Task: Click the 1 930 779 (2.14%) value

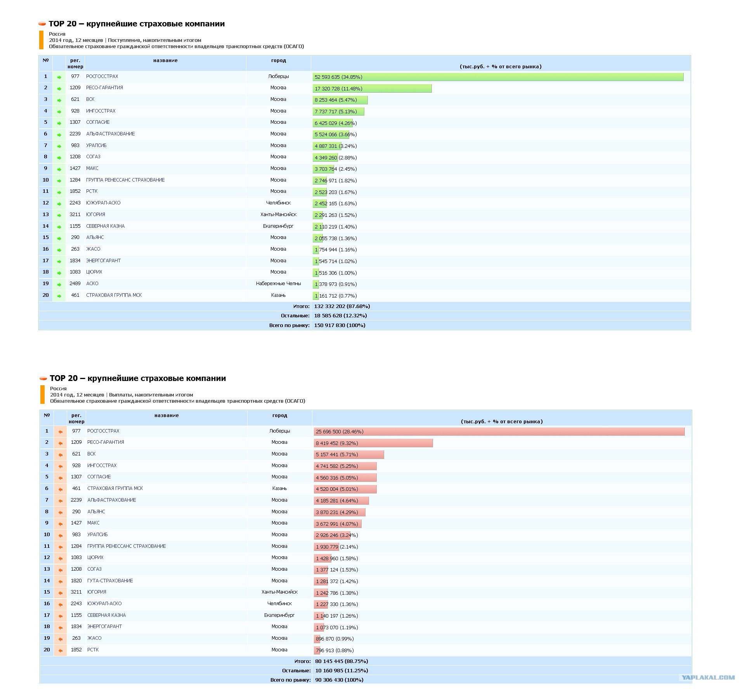Action: [x=337, y=547]
